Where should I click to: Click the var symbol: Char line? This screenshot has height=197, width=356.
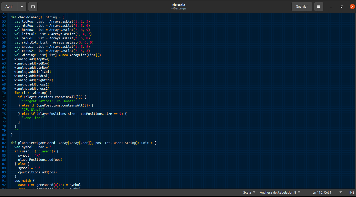click(x=35, y=147)
